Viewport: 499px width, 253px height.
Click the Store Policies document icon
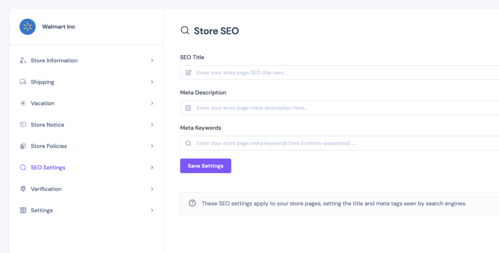23,146
